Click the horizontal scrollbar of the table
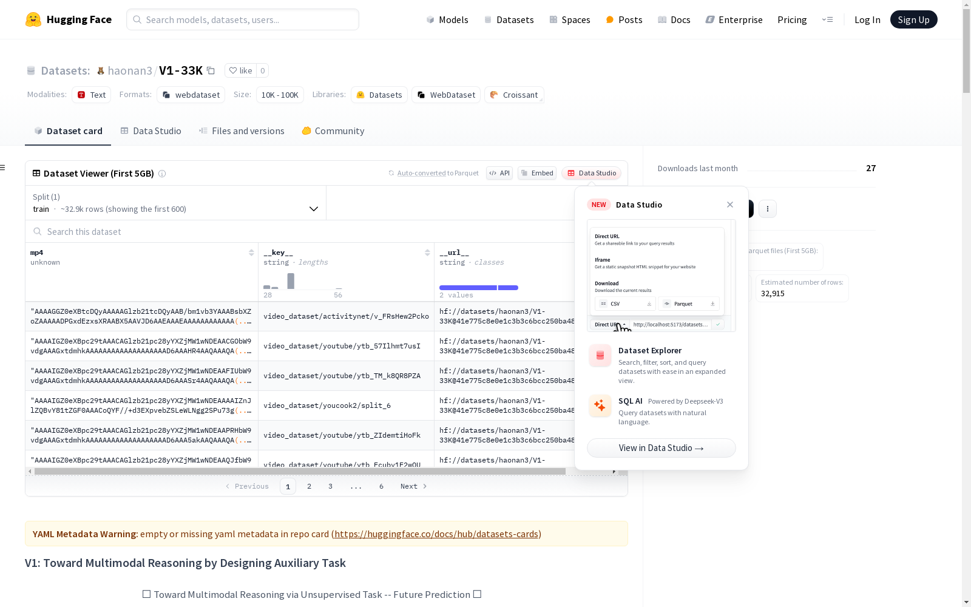971x607 pixels. (300, 471)
